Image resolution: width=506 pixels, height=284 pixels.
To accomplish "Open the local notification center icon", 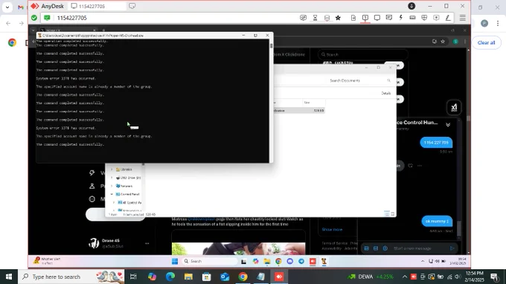I will 494,277.
